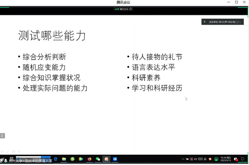This screenshot has width=249, height=165.
Task: Click the 正在讲话 speaker indicator banner
Action: pos(223,22)
